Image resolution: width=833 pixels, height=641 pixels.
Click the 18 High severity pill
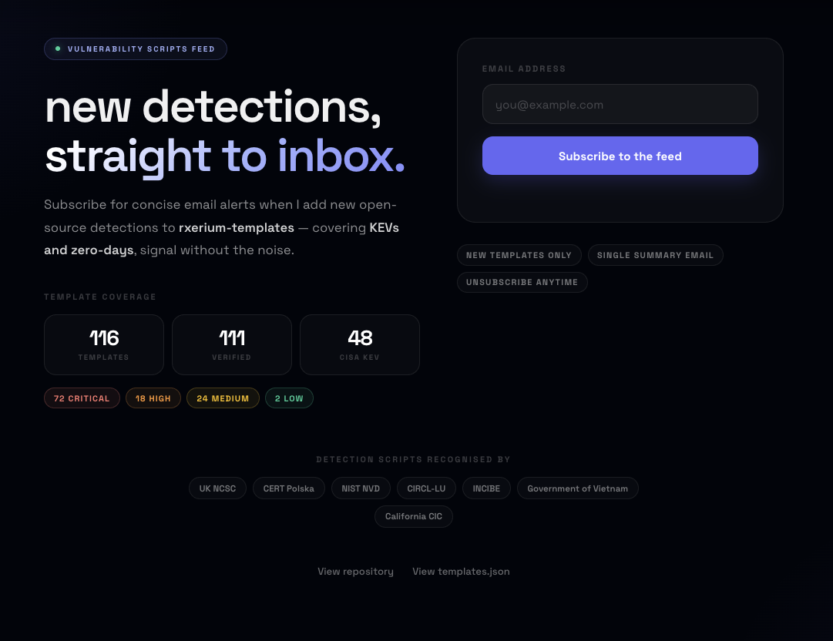(153, 398)
